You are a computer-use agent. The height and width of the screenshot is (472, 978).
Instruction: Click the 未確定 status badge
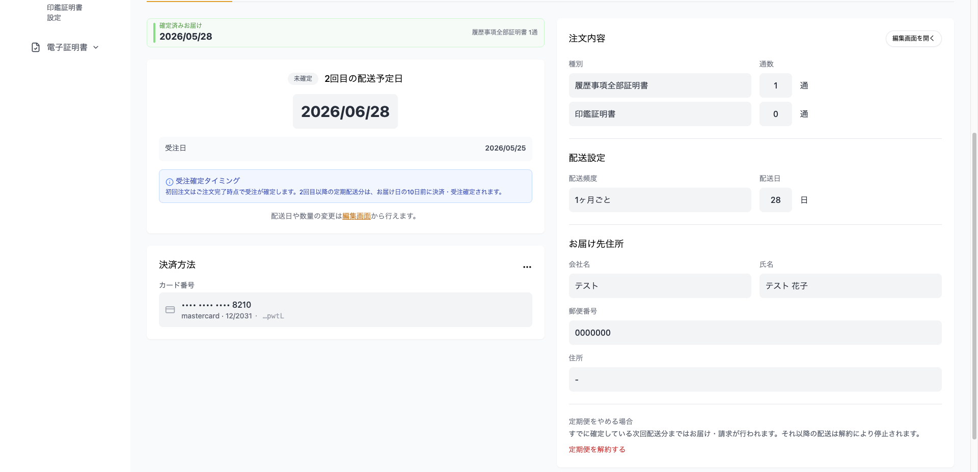tap(303, 79)
